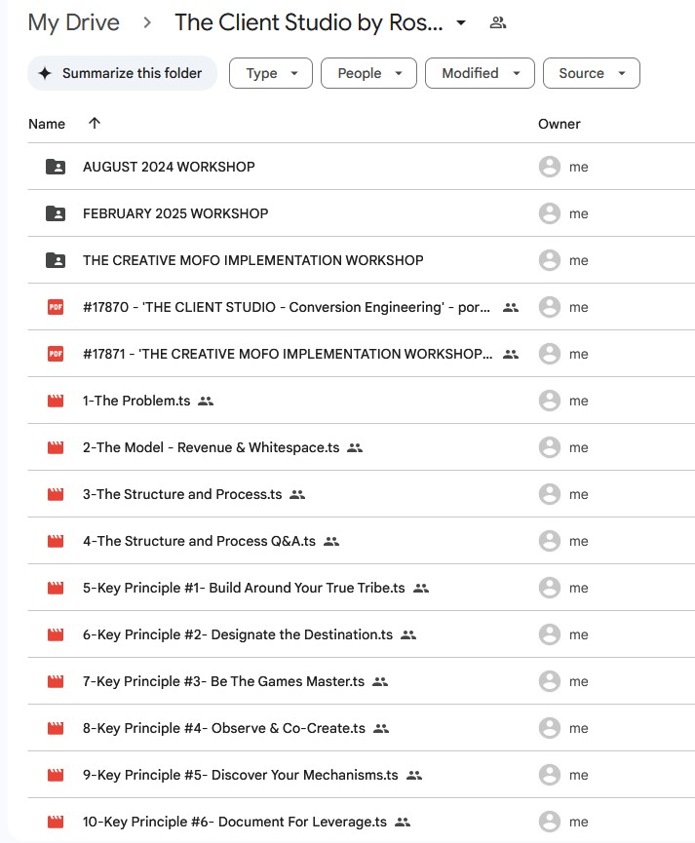This screenshot has height=843, width=695.
Task: Click the video icon for 1-The Problem.ts
Action: coord(56,401)
